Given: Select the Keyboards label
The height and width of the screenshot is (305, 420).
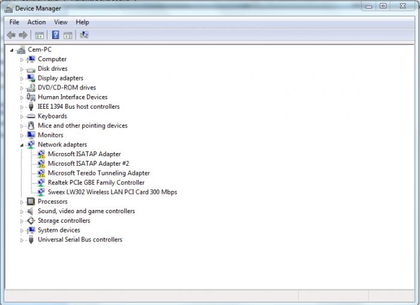Looking at the screenshot, I should click(x=52, y=116).
